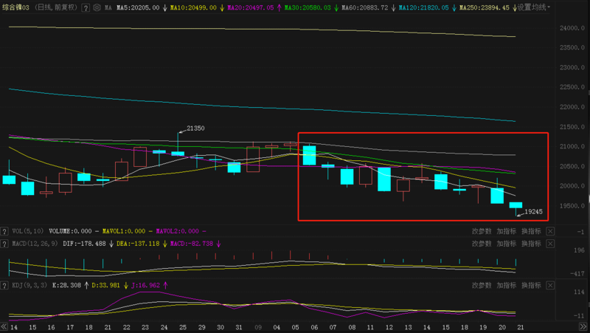
Task: Click 加指标 in the KDJ row
Action: pos(506,284)
